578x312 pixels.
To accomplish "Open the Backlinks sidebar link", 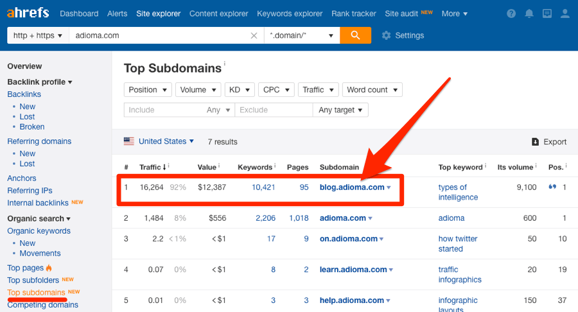I will click(24, 94).
